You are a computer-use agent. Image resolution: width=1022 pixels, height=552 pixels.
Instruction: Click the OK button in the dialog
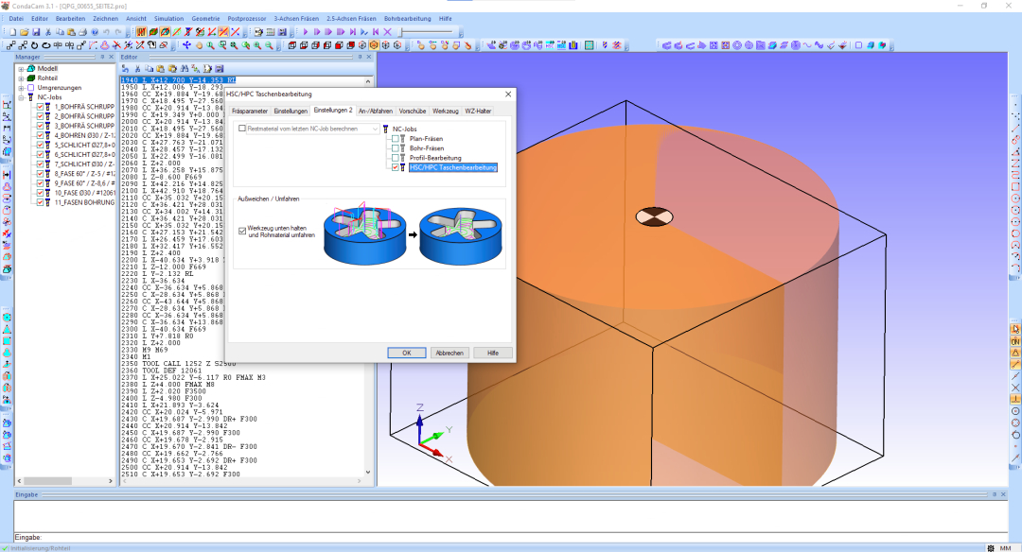(406, 353)
